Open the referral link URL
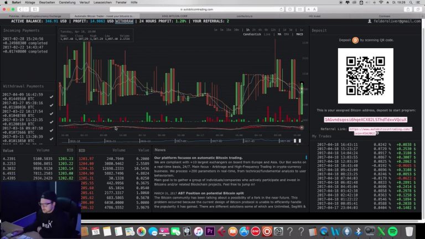The width and height of the screenshot is (425, 239). (x=380, y=131)
